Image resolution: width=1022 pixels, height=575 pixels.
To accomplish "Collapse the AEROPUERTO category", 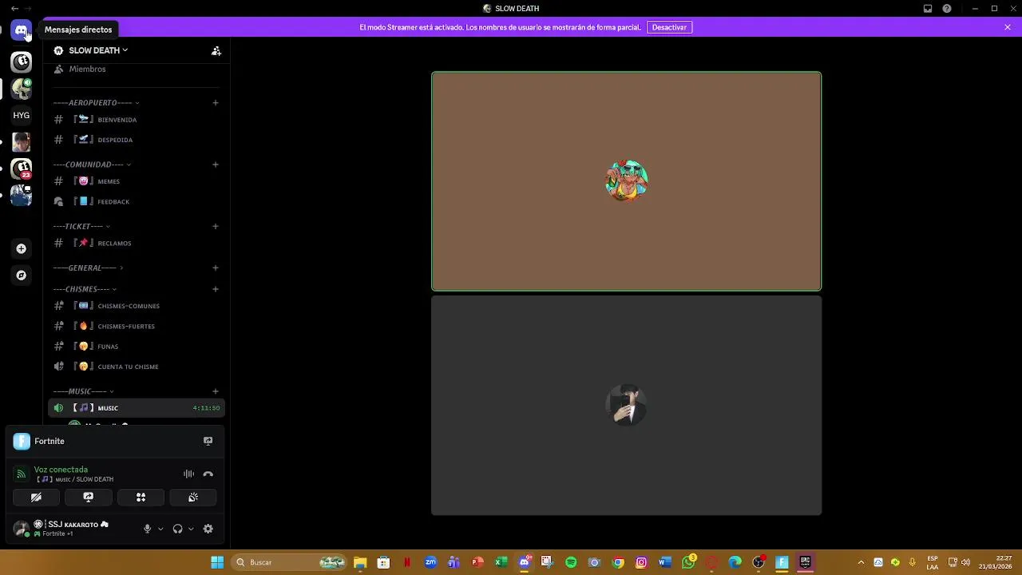I will coord(96,102).
